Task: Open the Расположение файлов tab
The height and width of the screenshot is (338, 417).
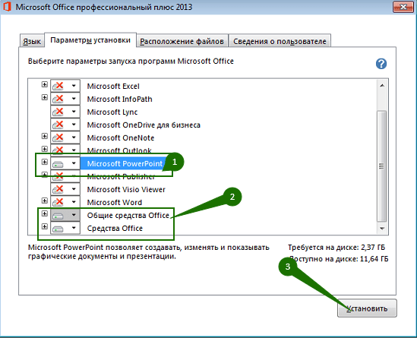Action: coord(182,41)
